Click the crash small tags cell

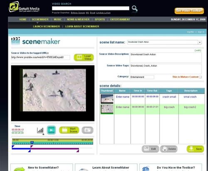(x=169, y=97)
